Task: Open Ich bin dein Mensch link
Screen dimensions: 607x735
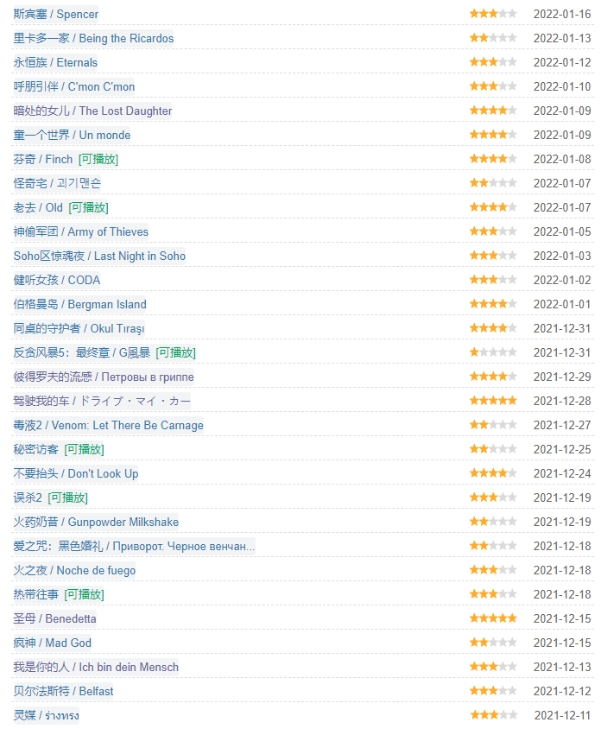Action: pyautogui.click(x=96, y=668)
